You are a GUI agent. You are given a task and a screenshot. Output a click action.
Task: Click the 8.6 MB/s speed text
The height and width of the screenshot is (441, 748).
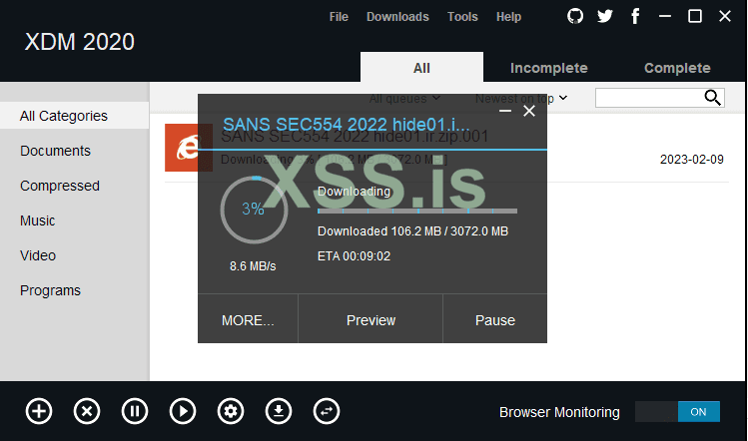(253, 266)
